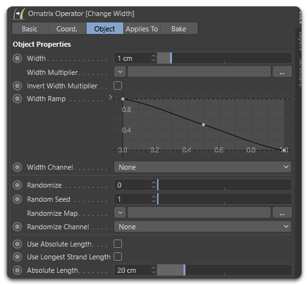Click the Width stepper arrows

point(153,58)
